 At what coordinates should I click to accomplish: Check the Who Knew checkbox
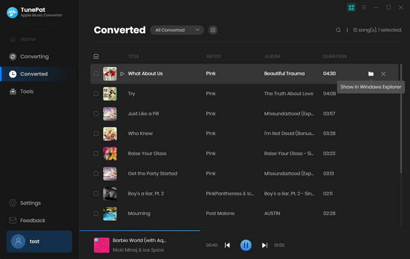click(96, 134)
